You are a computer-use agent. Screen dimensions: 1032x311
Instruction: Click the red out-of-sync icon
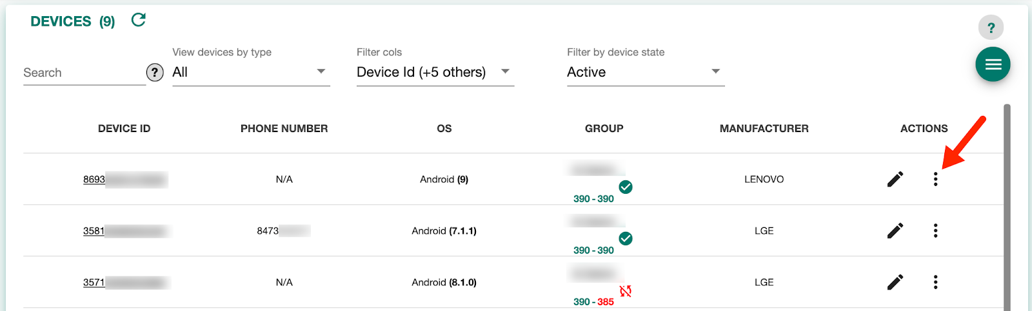click(626, 291)
